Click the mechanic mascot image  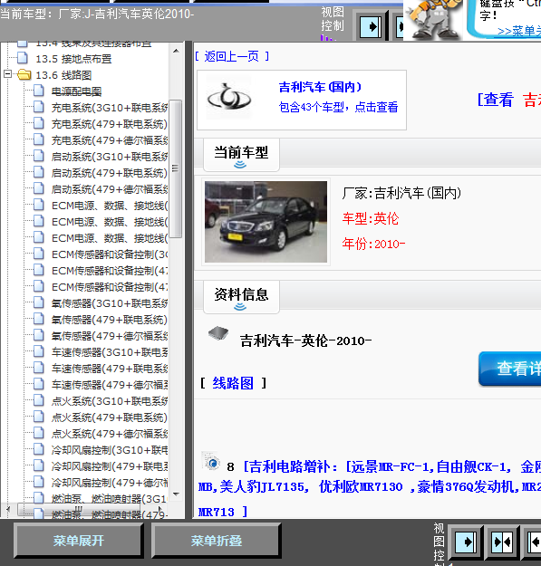click(433, 19)
